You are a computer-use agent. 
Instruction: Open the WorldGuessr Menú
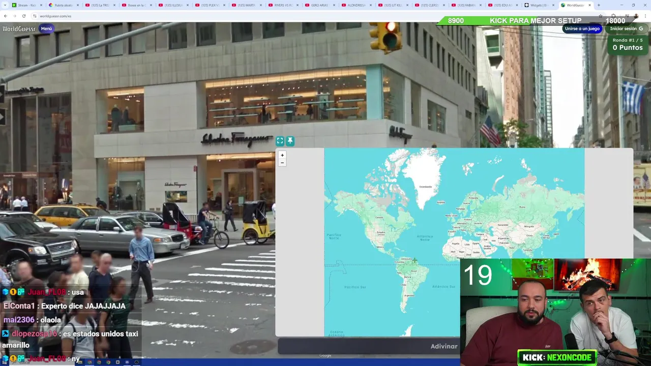click(x=46, y=28)
